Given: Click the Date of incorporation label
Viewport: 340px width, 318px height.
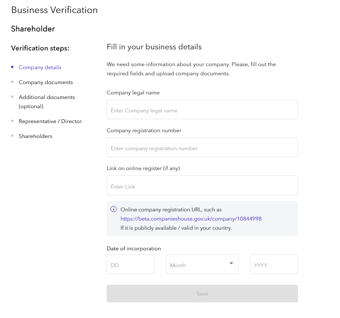Looking at the screenshot, I should pos(134,249).
